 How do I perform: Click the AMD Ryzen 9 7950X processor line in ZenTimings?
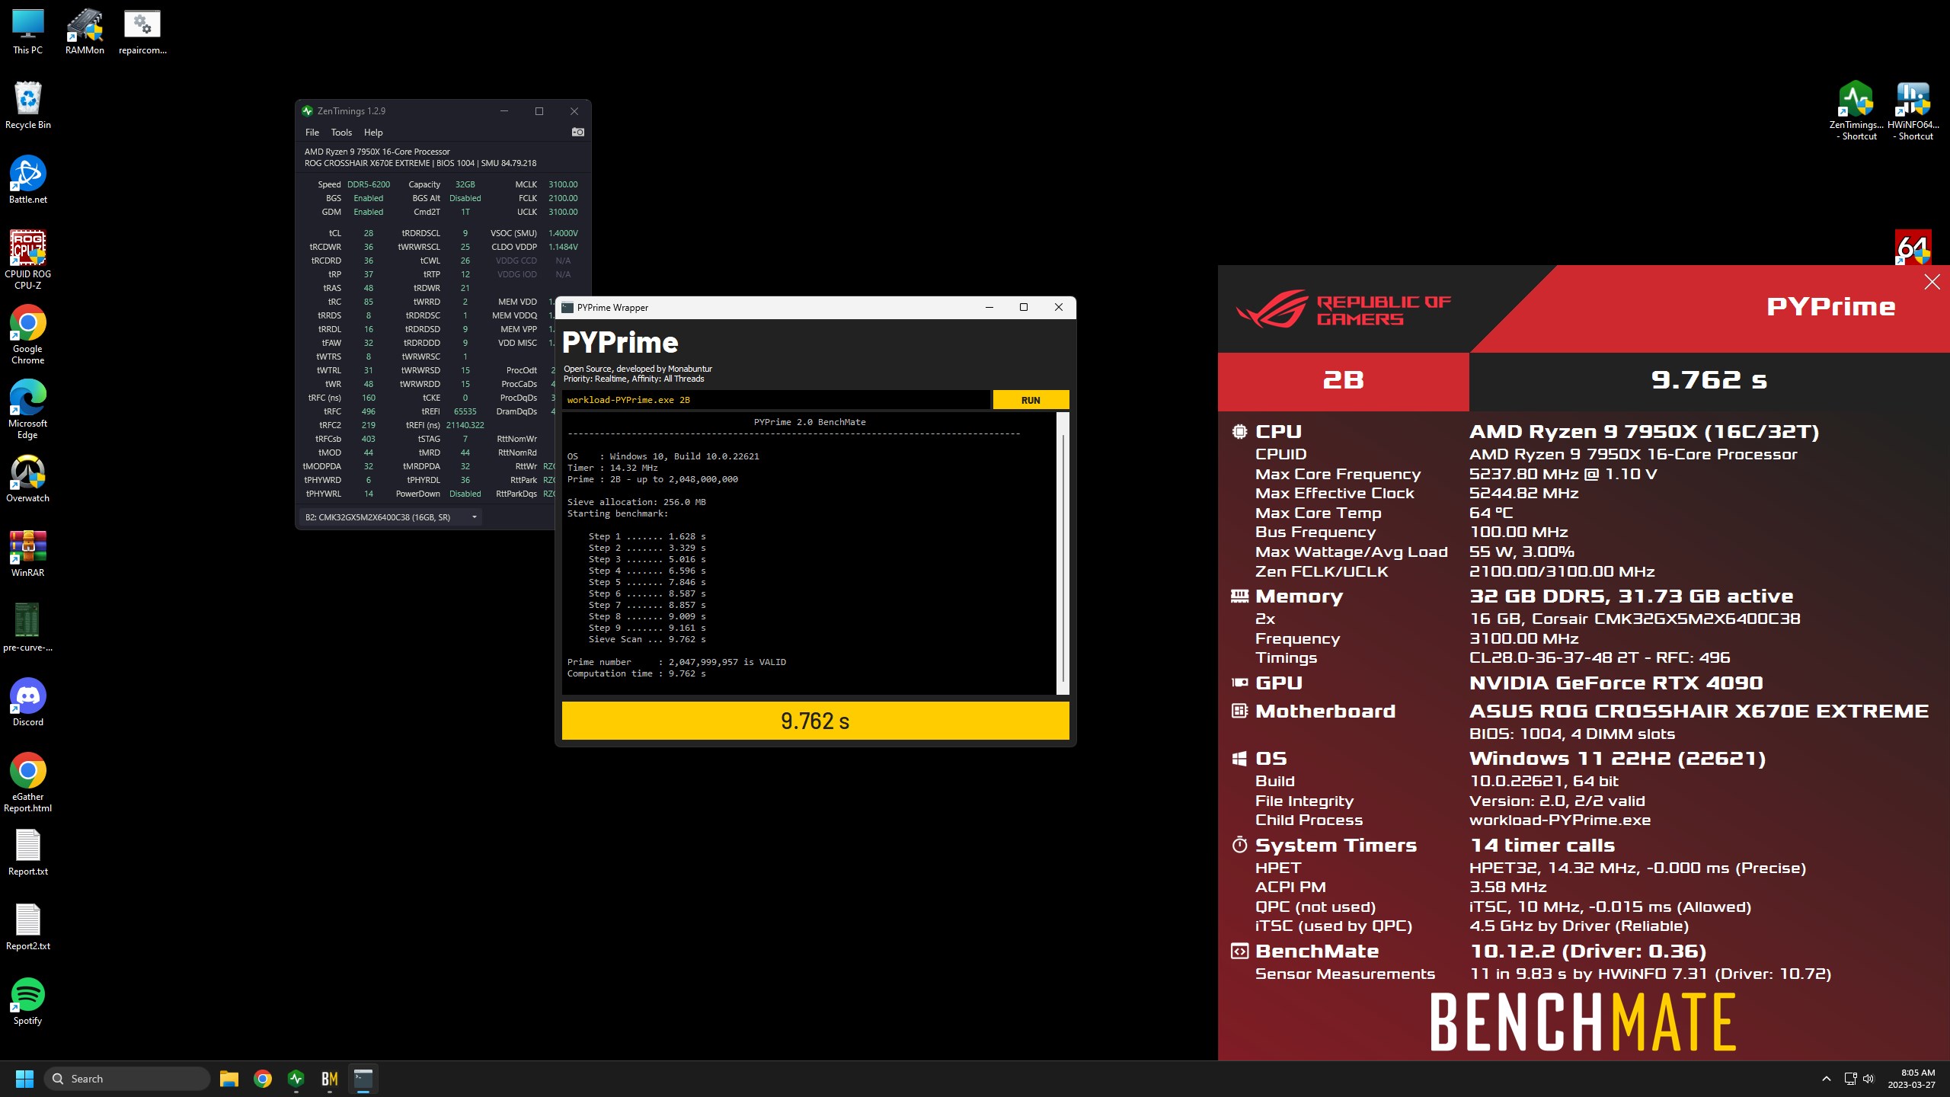click(x=377, y=152)
